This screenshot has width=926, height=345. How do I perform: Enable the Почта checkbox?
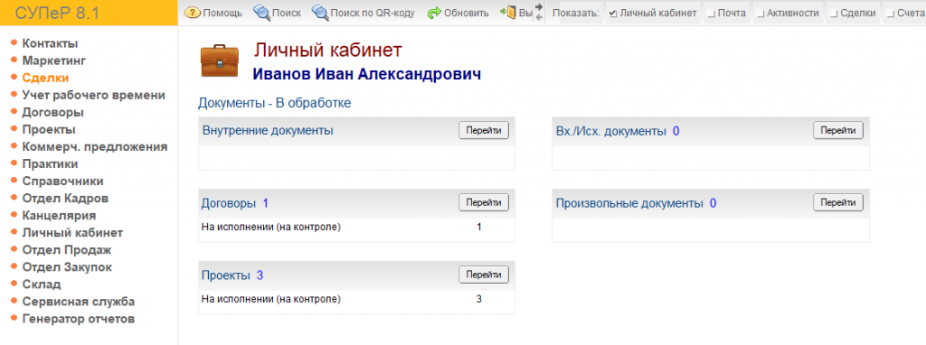711,13
